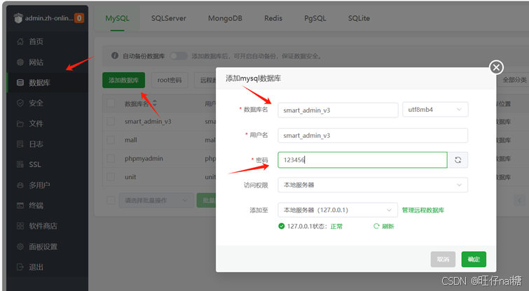Open the 管理远程数据库 link
Viewport: 529px width, 291px height.
(422, 210)
